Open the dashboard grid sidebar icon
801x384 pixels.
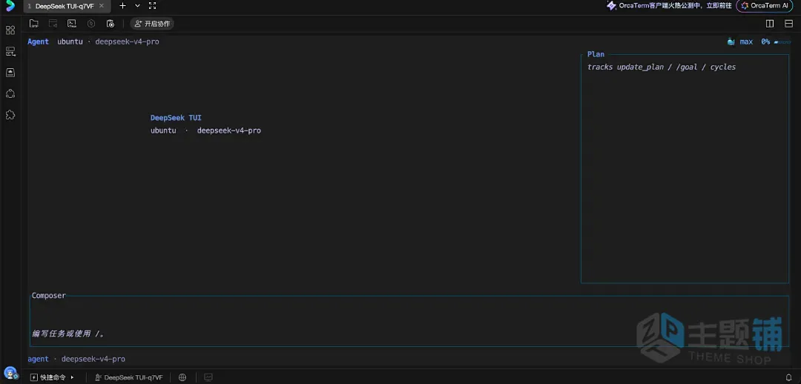[10, 30]
